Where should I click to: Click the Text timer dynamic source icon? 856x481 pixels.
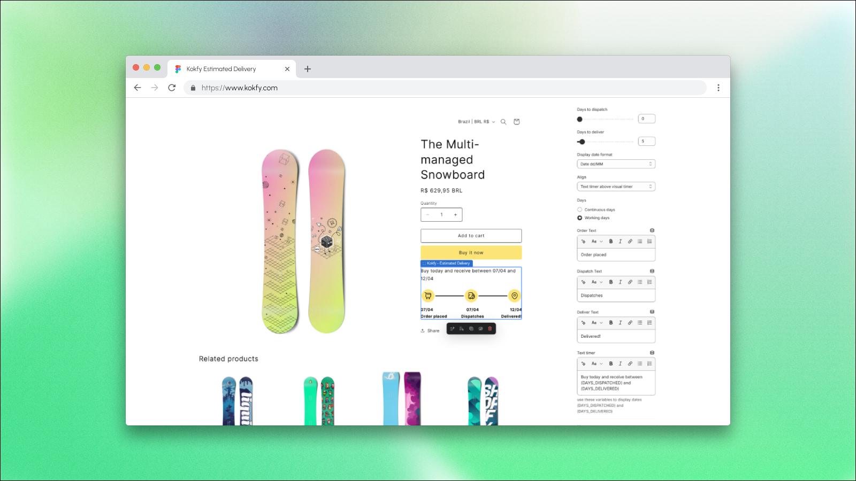point(652,353)
